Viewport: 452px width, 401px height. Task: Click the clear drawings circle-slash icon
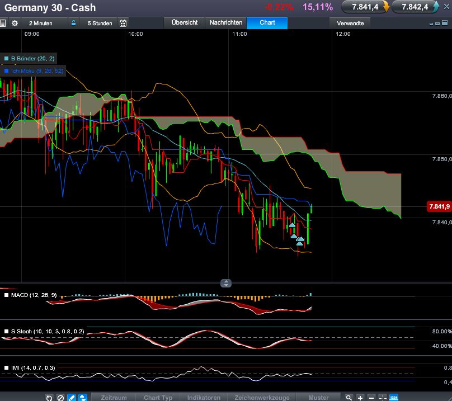point(60,398)
